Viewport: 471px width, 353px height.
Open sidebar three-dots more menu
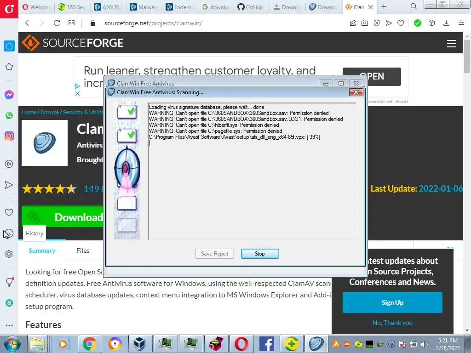9,325
